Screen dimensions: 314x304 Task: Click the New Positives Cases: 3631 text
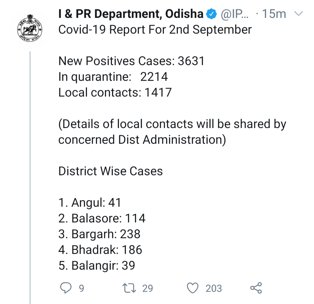tap(131, 61)
